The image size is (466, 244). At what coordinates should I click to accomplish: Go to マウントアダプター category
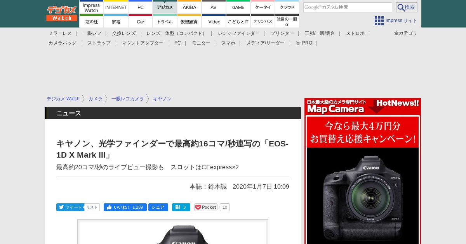tap(143, 43)
